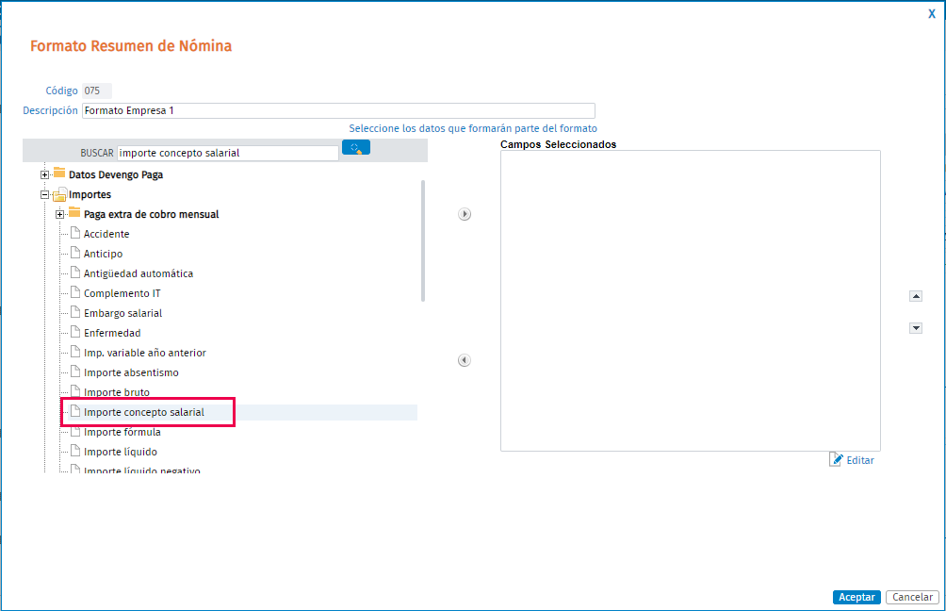Select Importe concepto salarial in the tree
Screen dimensions: 946x611
[143, 412]
